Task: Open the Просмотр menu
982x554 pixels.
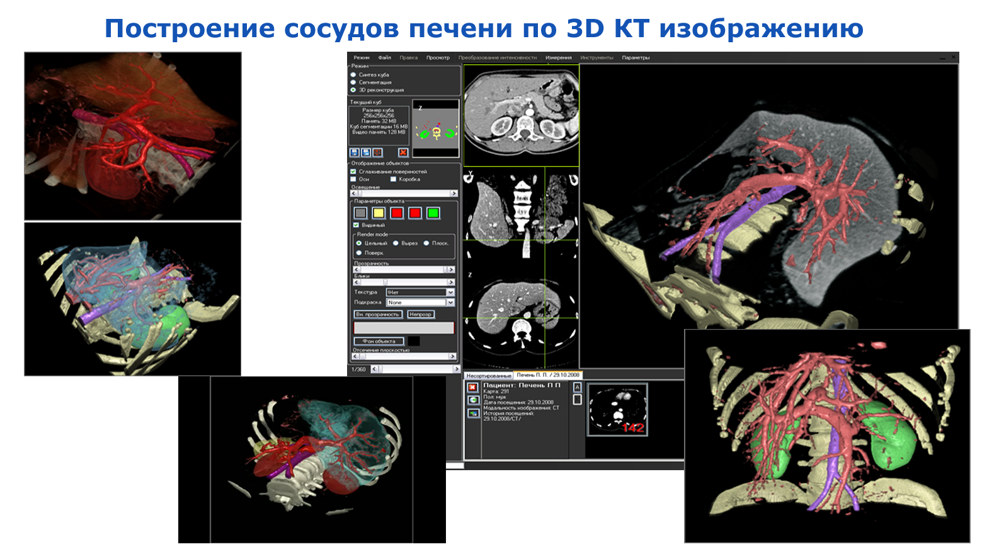Action: [x=438, y=57]
